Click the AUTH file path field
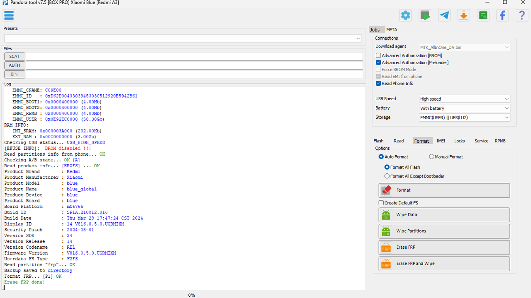This screenshot has height=298, width=531. tap(194, 65)
